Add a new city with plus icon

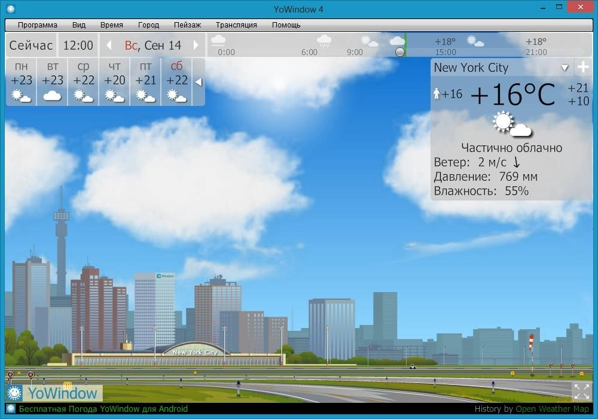[582, 67]
